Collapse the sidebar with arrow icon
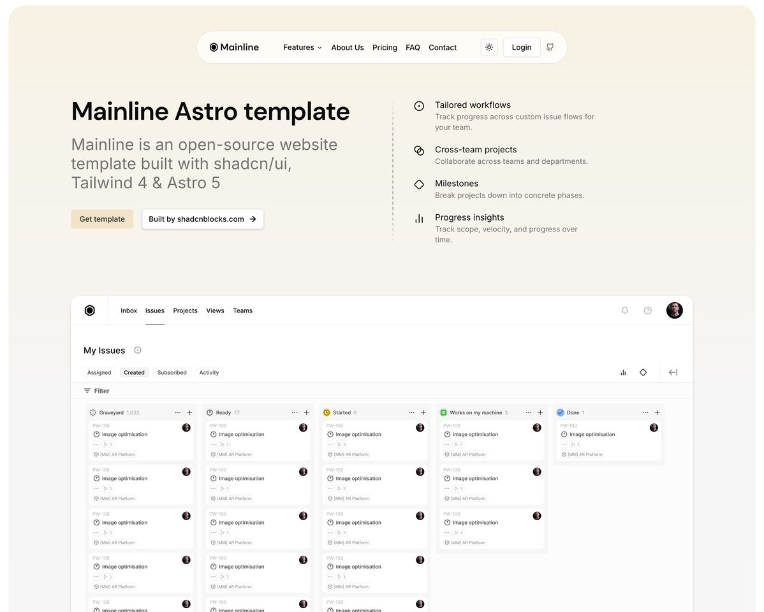Screen dimensions: 764x612 [673, 372]
